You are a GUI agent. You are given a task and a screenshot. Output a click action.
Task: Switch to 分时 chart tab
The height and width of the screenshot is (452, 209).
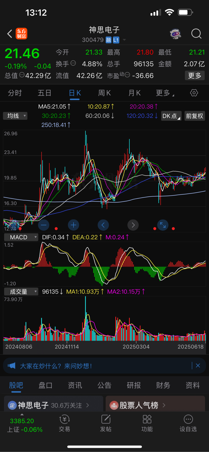(x=15, y=93)
